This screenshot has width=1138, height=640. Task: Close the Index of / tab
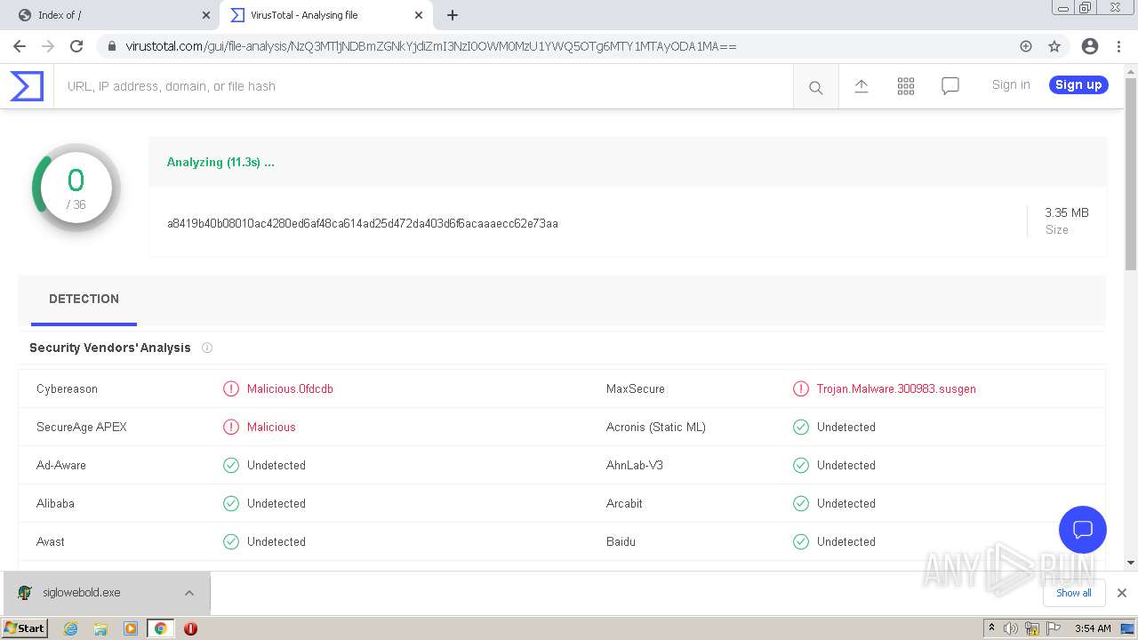pyautogui.click(x=206, y=15)
